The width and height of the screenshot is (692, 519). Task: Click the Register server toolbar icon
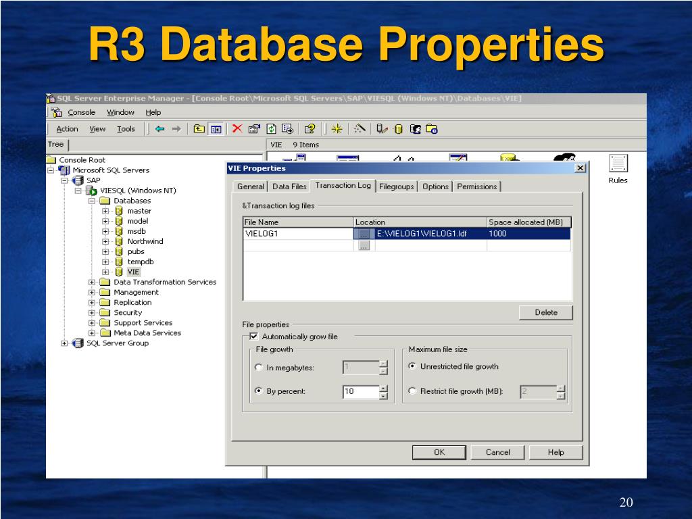pyautogui.click(x=382, y=129)
